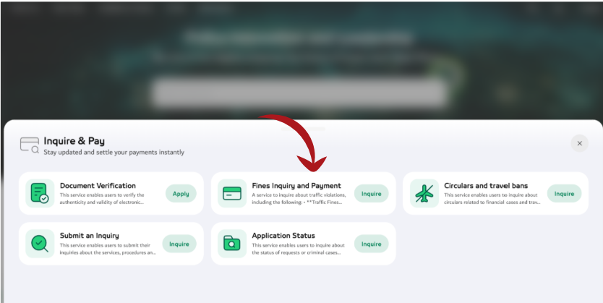Click the Fines Inquiry credit card icon

[232, 193]
